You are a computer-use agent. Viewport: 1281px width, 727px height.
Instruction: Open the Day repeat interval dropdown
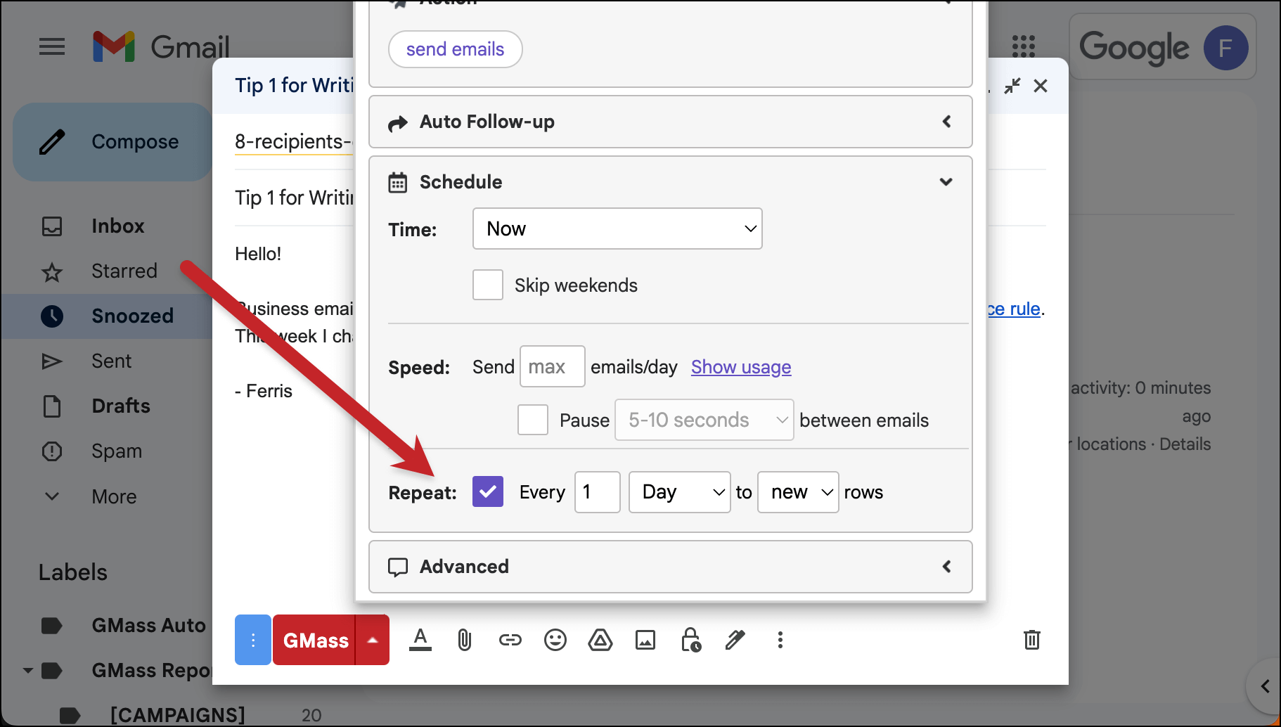pyautogui.click(x=680, y=492)
